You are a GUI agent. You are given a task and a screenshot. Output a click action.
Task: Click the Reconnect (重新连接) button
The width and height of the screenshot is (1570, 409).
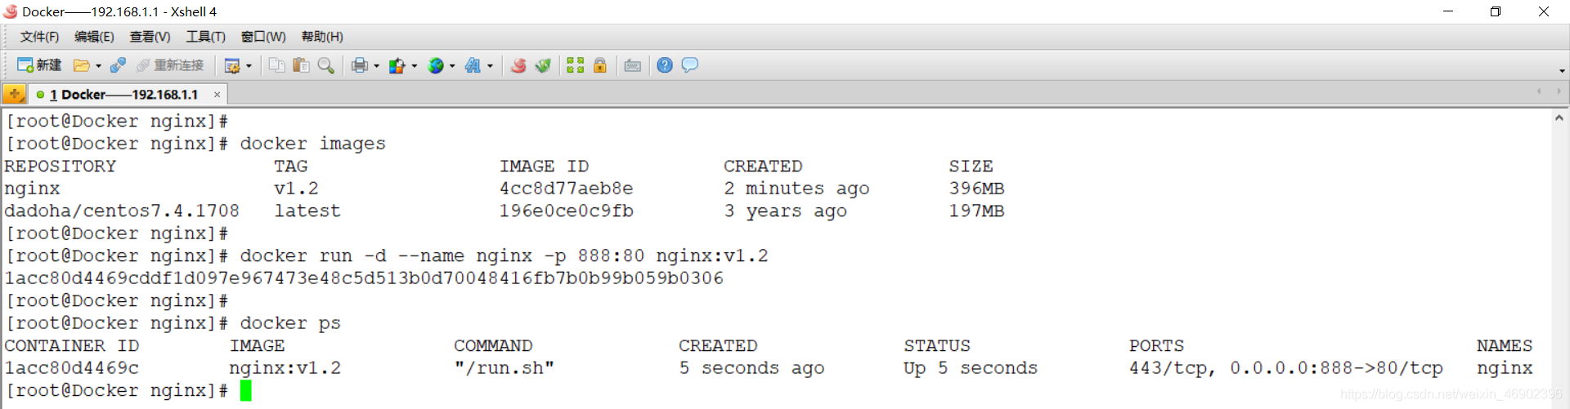pyautogui.click(x=170, y=65)
